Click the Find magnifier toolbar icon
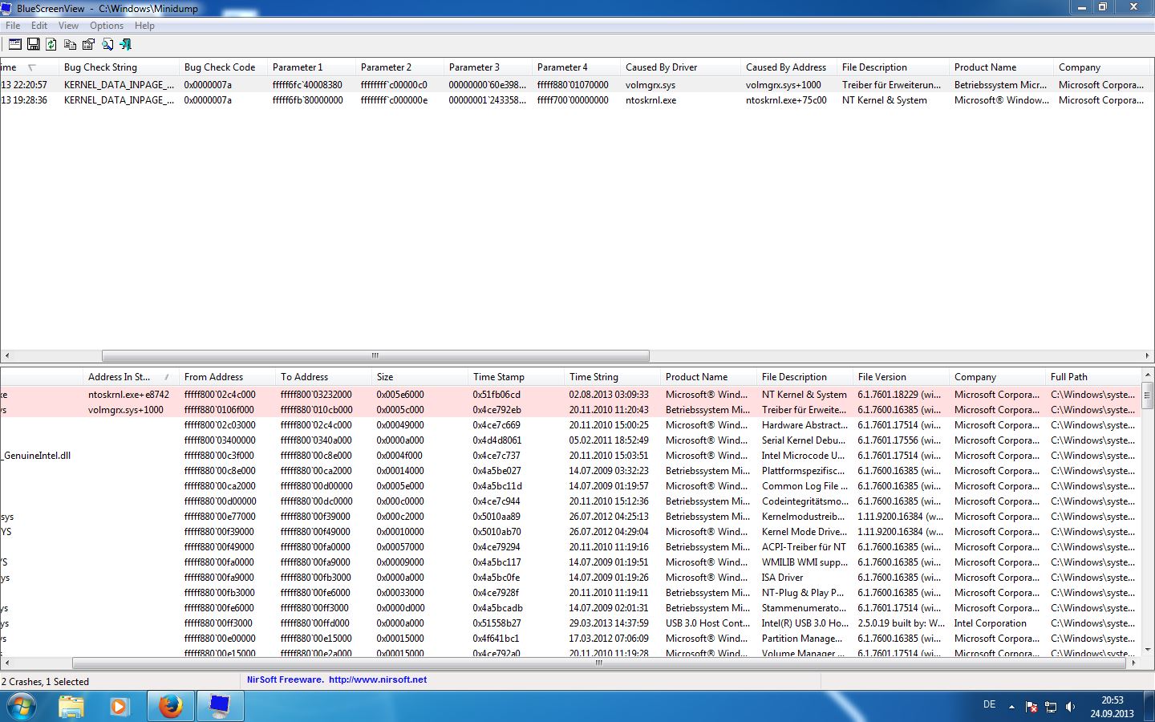Image resolution: width=1155 pixels, height=722 pixels. [x=107, y=44]
